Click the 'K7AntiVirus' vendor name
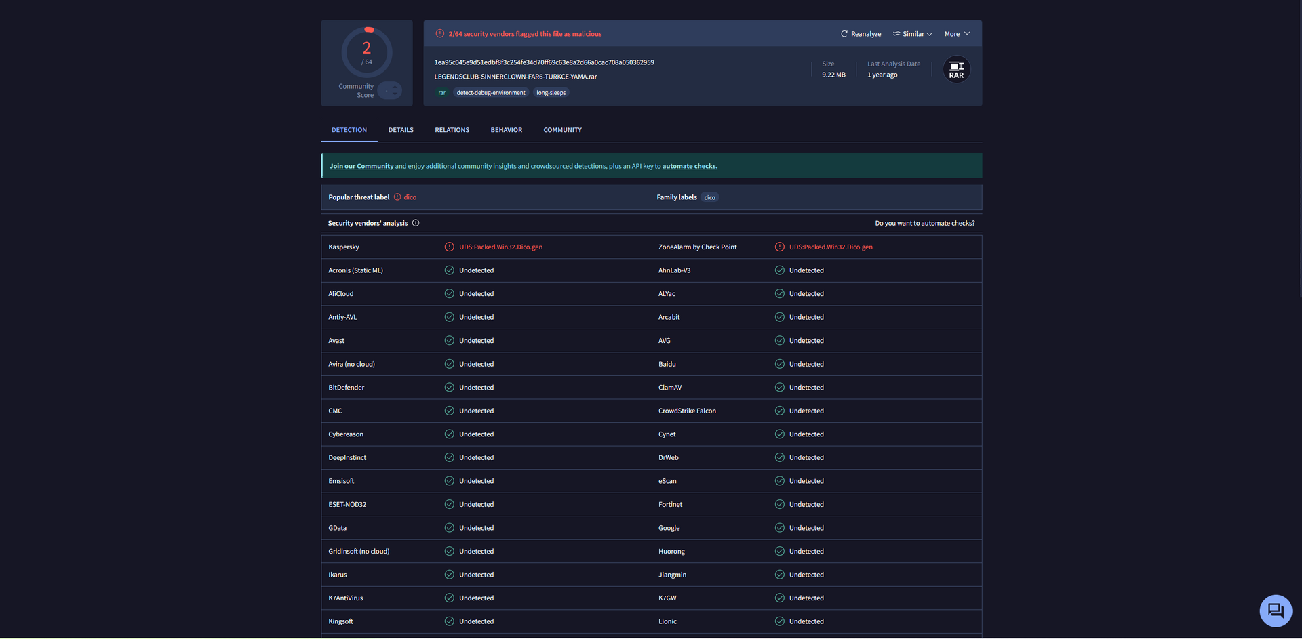Image resolution: width=1302 pixels, height=639 pixels. tap(346, 598)
